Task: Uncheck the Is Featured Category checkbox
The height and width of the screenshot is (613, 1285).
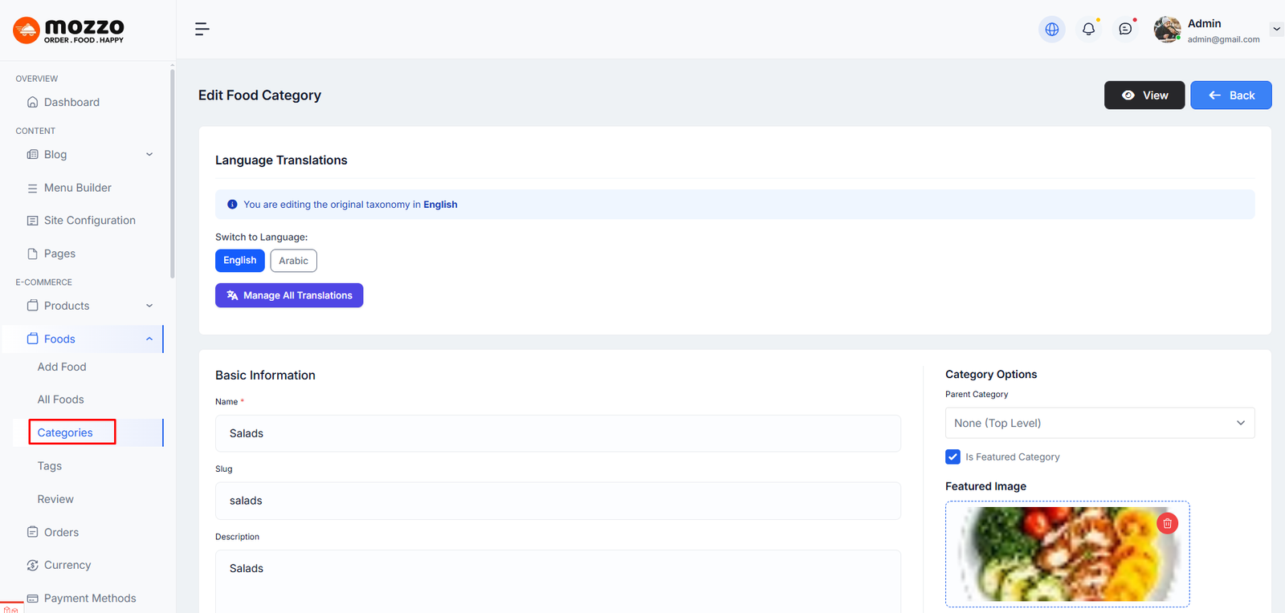Action: click(x=953, y=457)
